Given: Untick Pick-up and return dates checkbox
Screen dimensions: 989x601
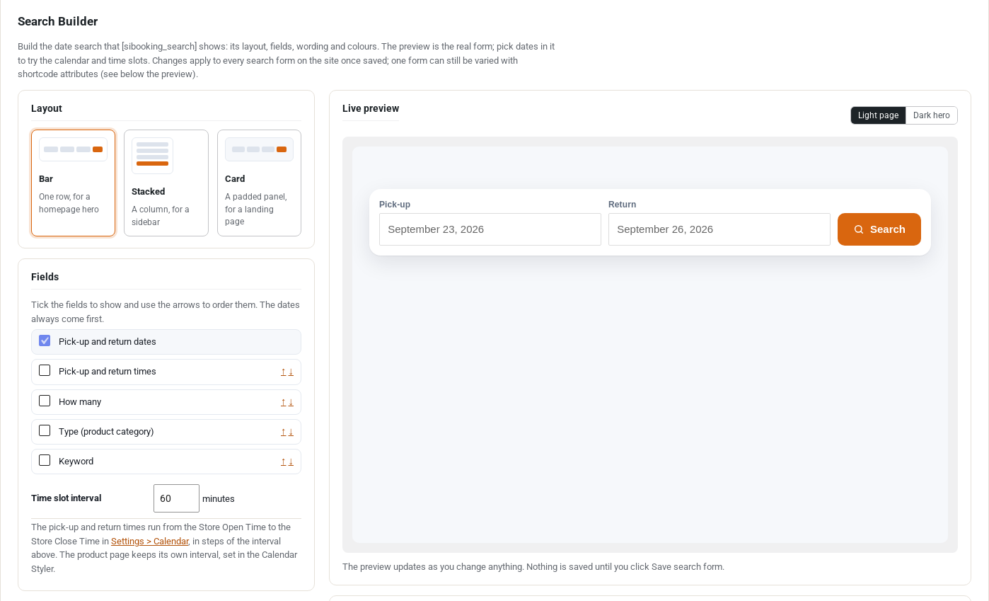Looking at the screenshot, I should tap(45, 340).
